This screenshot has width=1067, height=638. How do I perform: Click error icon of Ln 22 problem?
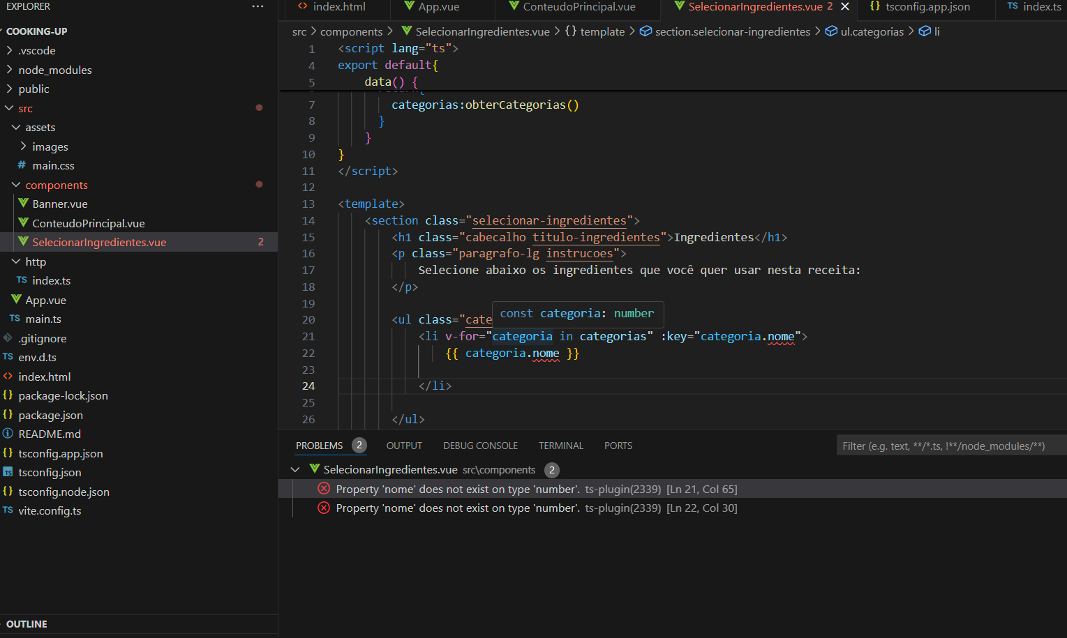[x=324, y=508]
